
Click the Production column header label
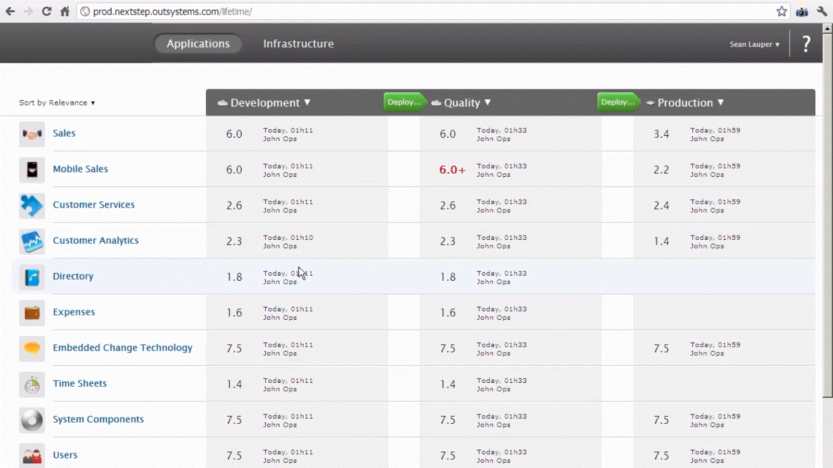(x=685, y=103)
